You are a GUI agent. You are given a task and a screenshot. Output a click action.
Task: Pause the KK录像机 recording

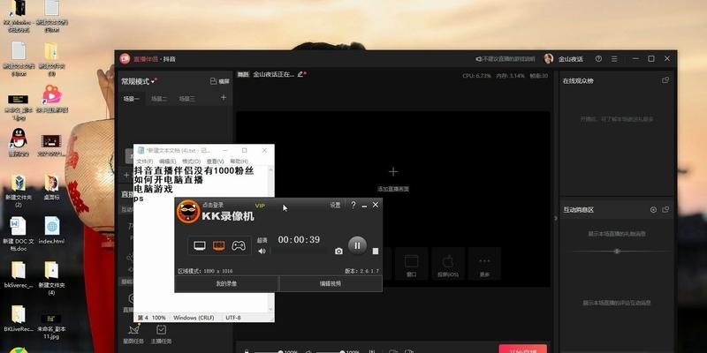[x=357, y=245]
